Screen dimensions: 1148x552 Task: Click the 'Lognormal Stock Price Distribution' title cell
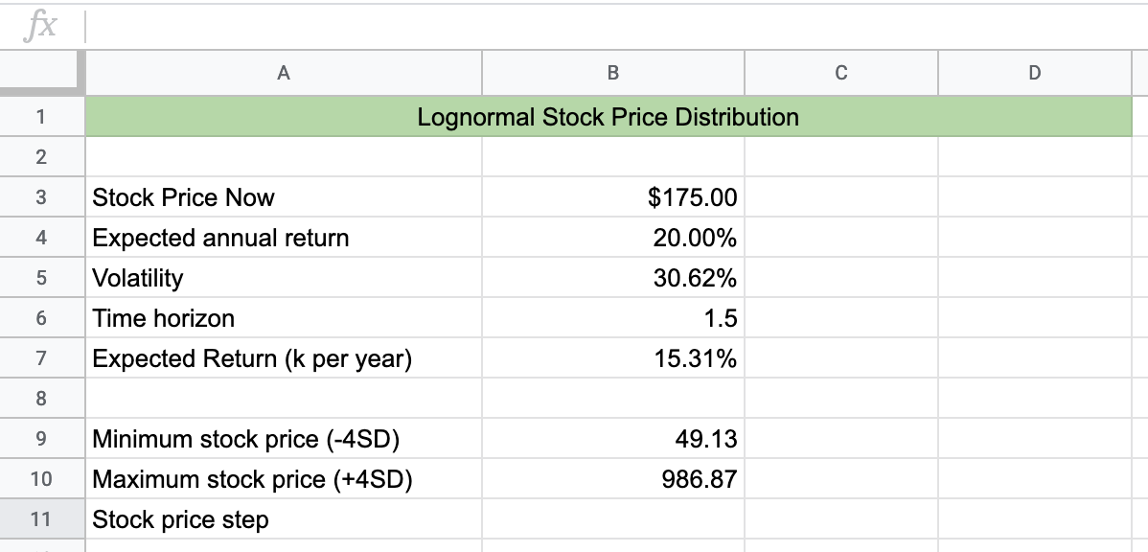point(608,116)
